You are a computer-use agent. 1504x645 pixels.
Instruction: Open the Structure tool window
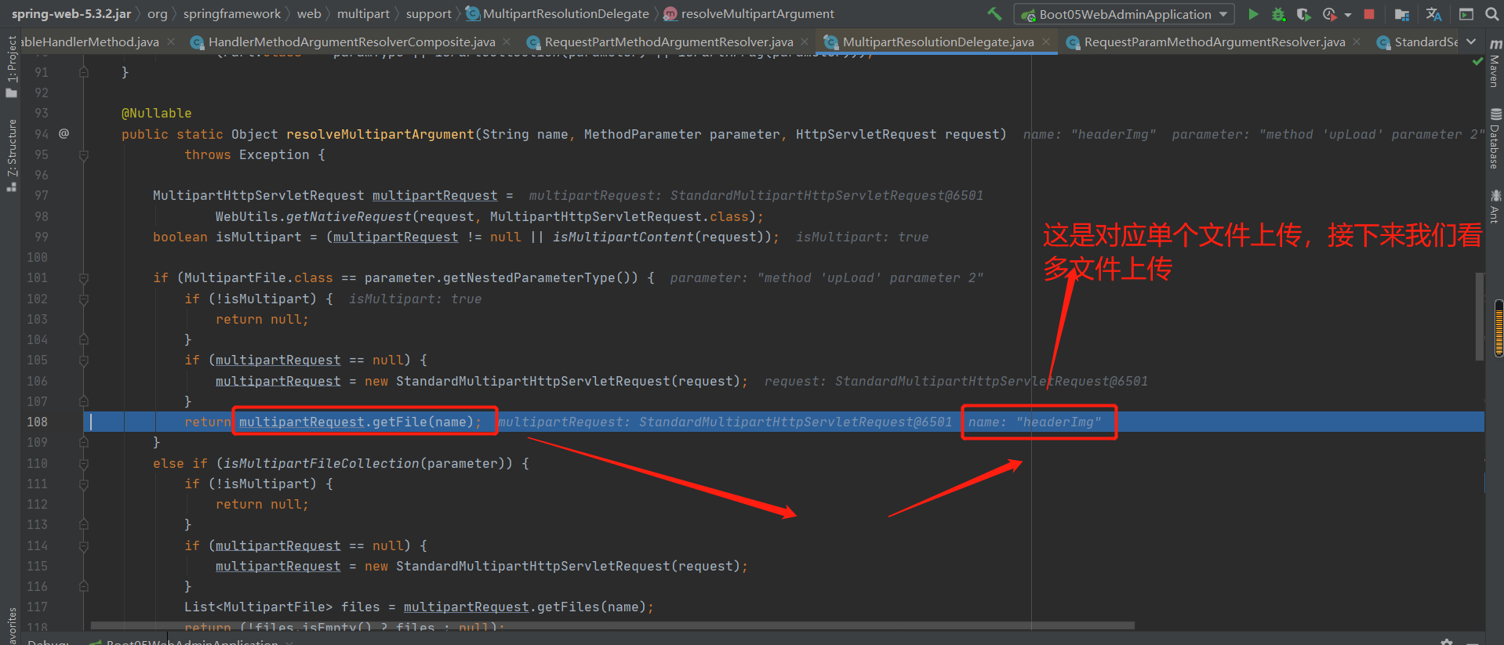click(x=11, y=155)
